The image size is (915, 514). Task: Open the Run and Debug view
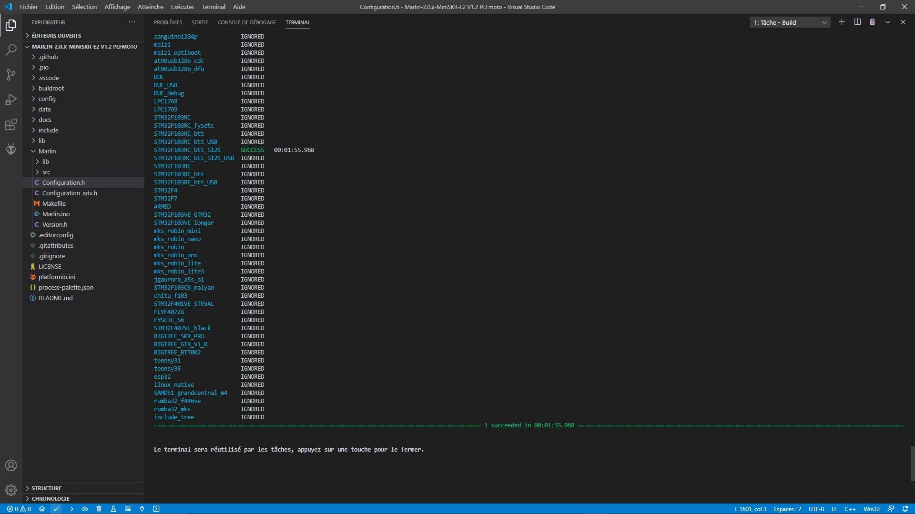click(x=11, y=100)
